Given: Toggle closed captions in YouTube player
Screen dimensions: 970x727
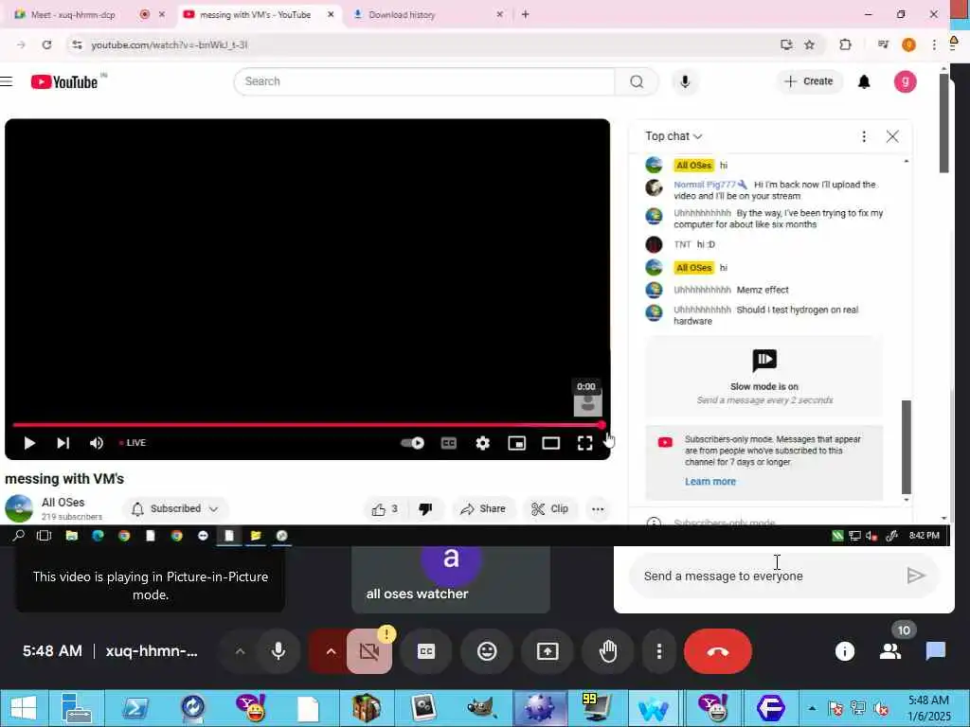Looking at the screenshot, I should pos(448,443).
